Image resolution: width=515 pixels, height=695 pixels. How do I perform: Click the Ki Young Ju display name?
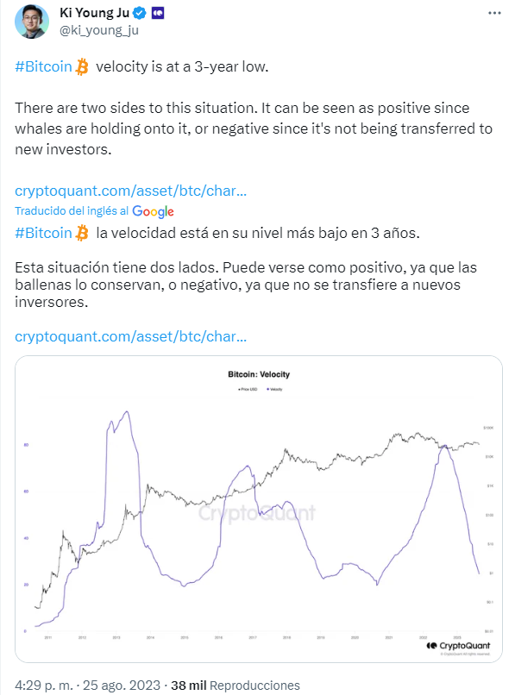coord(94,13)
